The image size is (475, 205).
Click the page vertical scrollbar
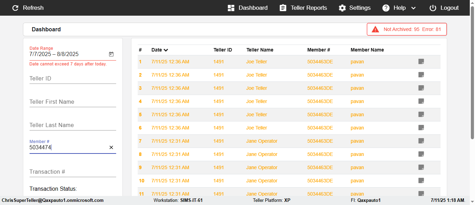point(472,77)
